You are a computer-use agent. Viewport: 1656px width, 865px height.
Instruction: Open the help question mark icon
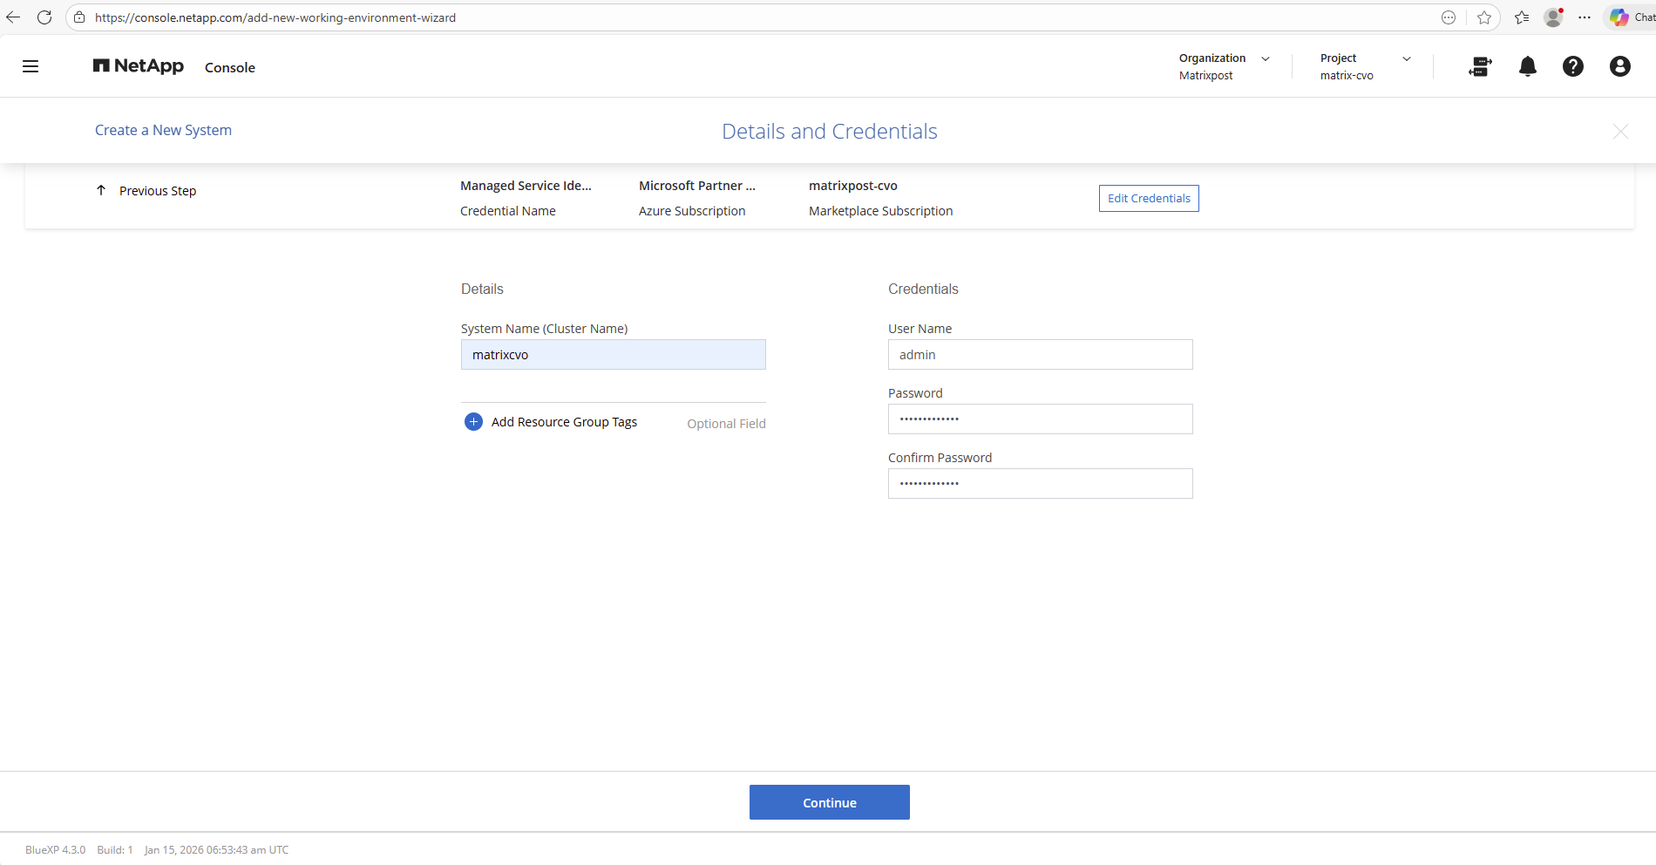pyautogui.click(x=1572, y=66)
